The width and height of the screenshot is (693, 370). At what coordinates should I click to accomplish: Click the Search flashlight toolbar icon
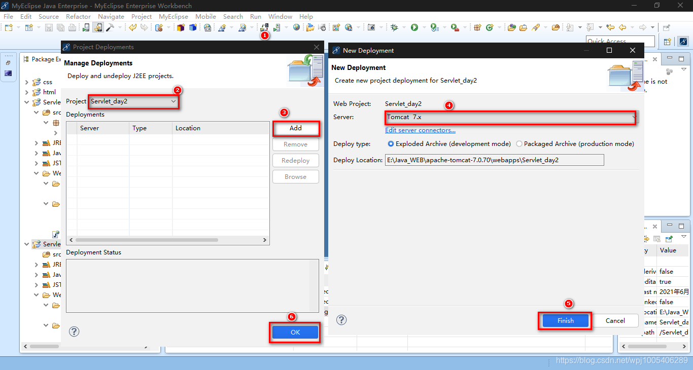coord(536,27)
